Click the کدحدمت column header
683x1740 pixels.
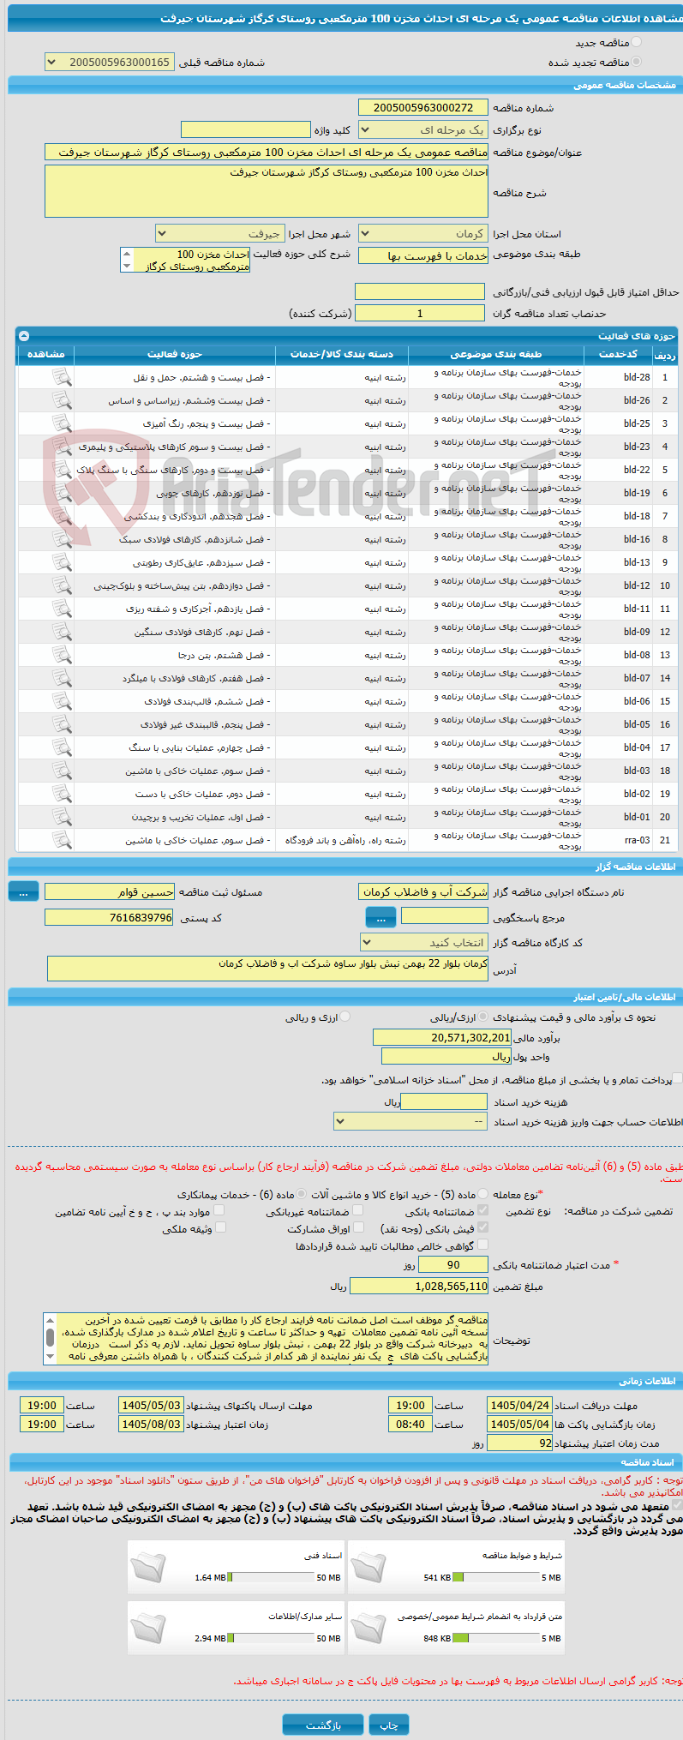tap(618, 353)
